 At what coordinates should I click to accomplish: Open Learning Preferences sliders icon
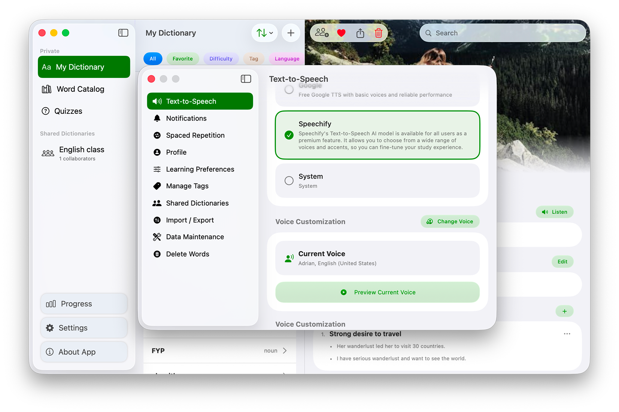[x=157, y=169]
